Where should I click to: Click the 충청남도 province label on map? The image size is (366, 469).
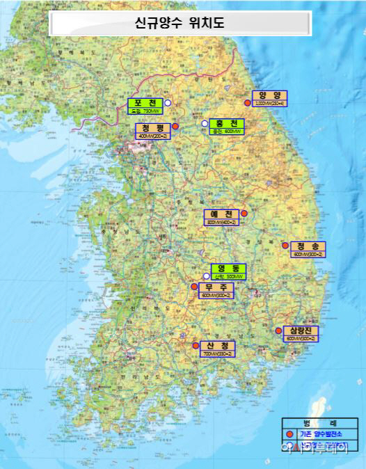(x=121, y=232)
